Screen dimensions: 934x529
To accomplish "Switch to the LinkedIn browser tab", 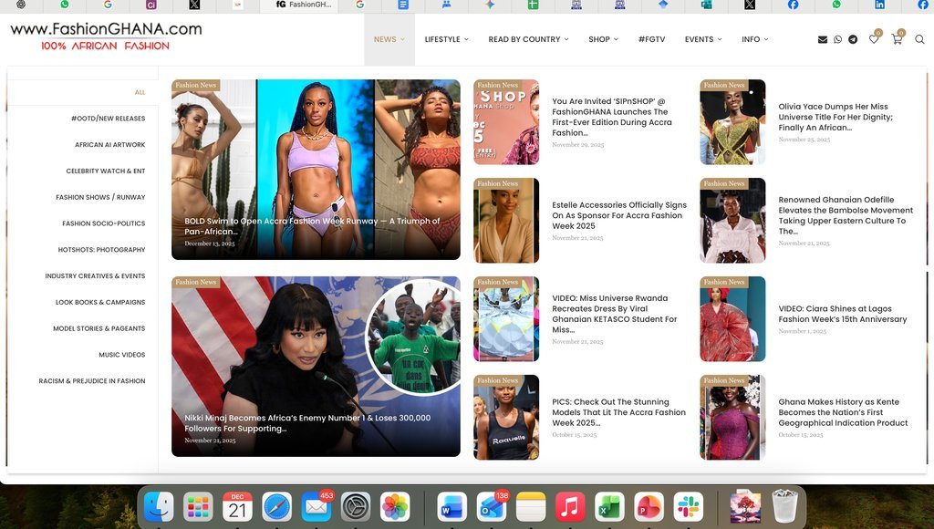I will pyautogui.click(x=880, y=5).
